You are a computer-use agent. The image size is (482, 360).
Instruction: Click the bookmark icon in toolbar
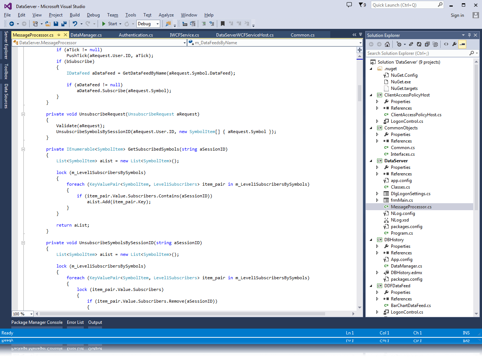click(x=223, y=24)
